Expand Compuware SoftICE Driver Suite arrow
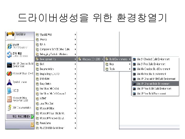 75,49
